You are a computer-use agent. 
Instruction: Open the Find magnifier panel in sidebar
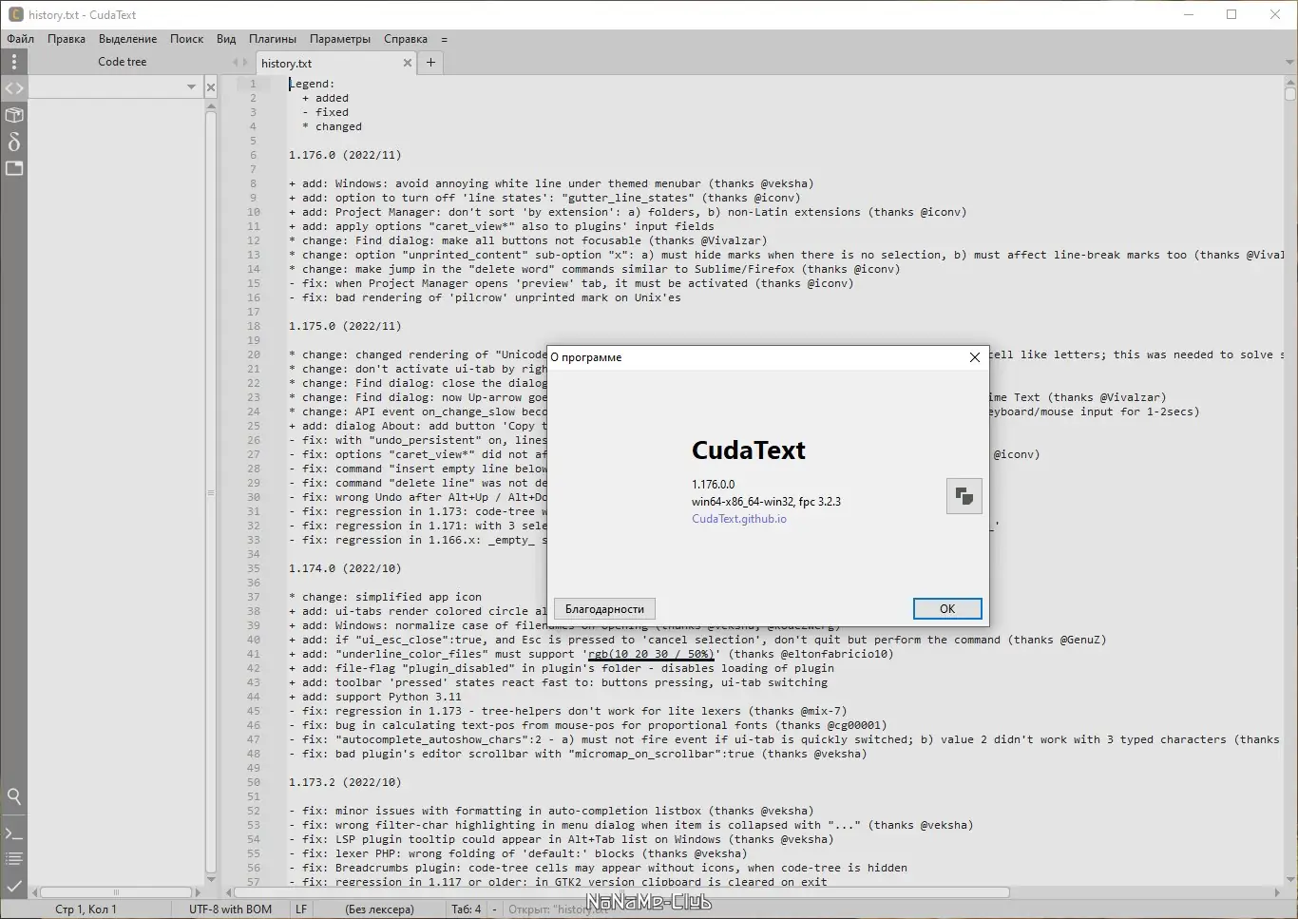coord(13,796)
